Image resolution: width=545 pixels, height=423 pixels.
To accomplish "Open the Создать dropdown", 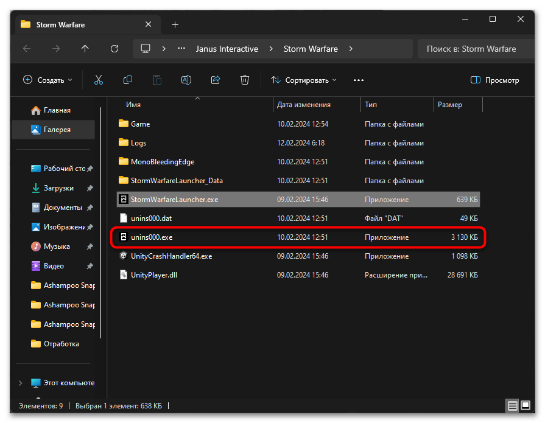I will click(x=48, y=80).
